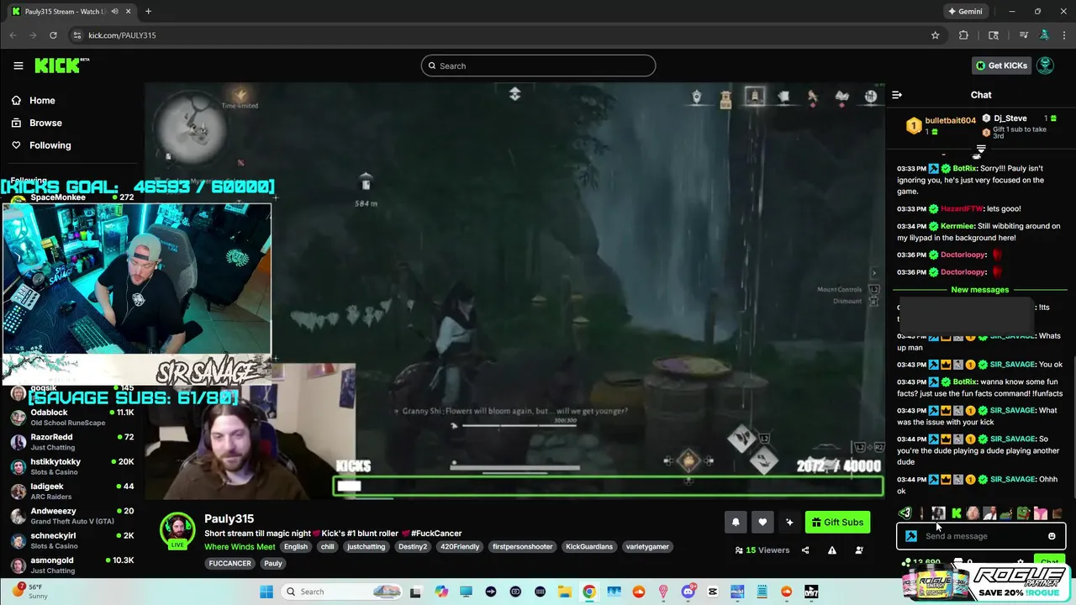This screenshot has height=605, width=1076.
Task: Open Pauly315 channel avatar
Action: [x=177, y=530]
